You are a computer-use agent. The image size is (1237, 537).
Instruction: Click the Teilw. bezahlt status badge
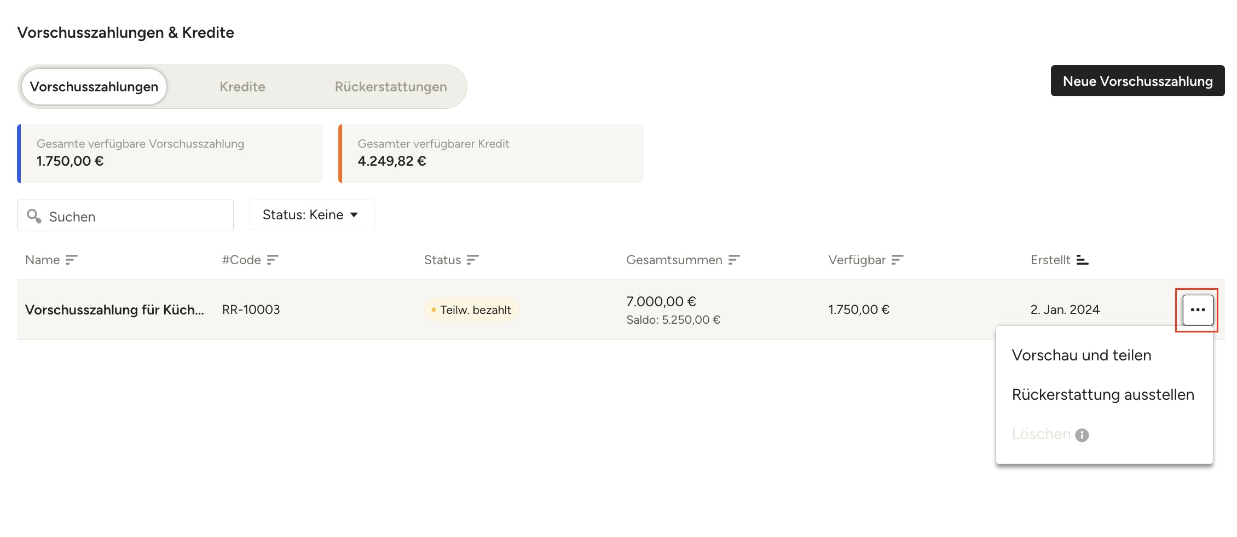point(471,310)
